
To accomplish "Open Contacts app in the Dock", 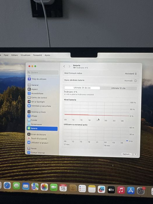I will (x=73, y=188).
